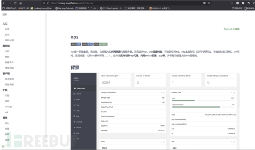
Task: Open the nps dashboard screenshot image
Action: [155, 111]
